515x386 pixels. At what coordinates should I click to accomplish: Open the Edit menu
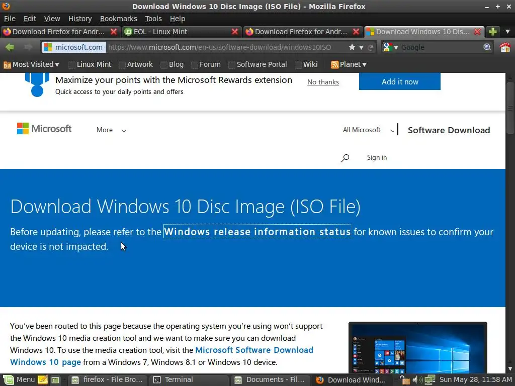(30, 19)
